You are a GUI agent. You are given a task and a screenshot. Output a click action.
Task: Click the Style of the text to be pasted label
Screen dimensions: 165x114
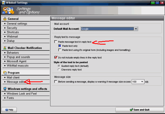[x=71, y=62]
